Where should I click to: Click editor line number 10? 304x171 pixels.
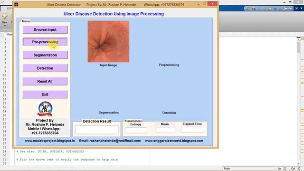point(4,75)
